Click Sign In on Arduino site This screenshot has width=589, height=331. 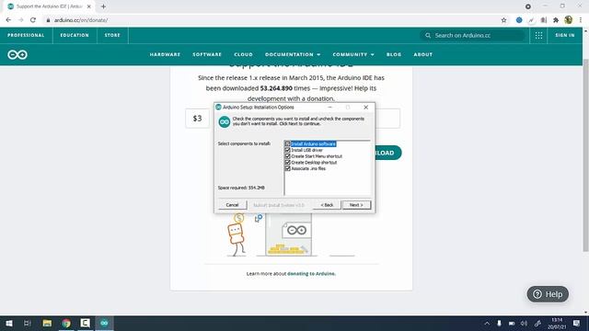(565, 35)
